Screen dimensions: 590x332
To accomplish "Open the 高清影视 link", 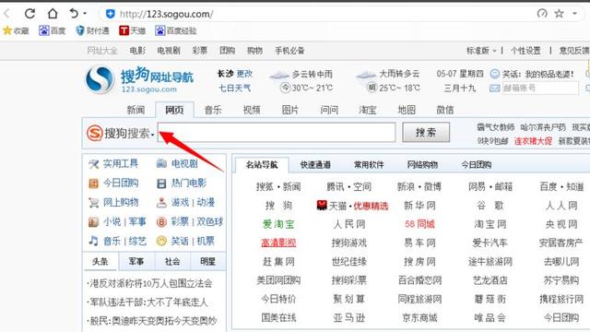I will point(278,243).
